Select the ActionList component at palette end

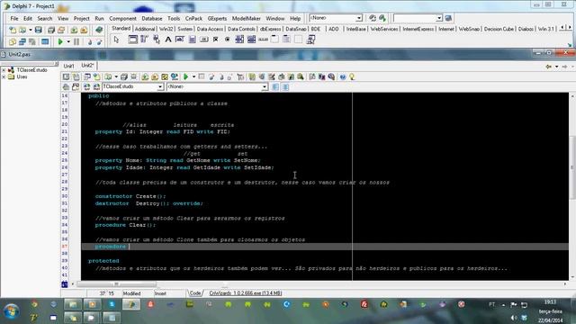click(310, 40)
